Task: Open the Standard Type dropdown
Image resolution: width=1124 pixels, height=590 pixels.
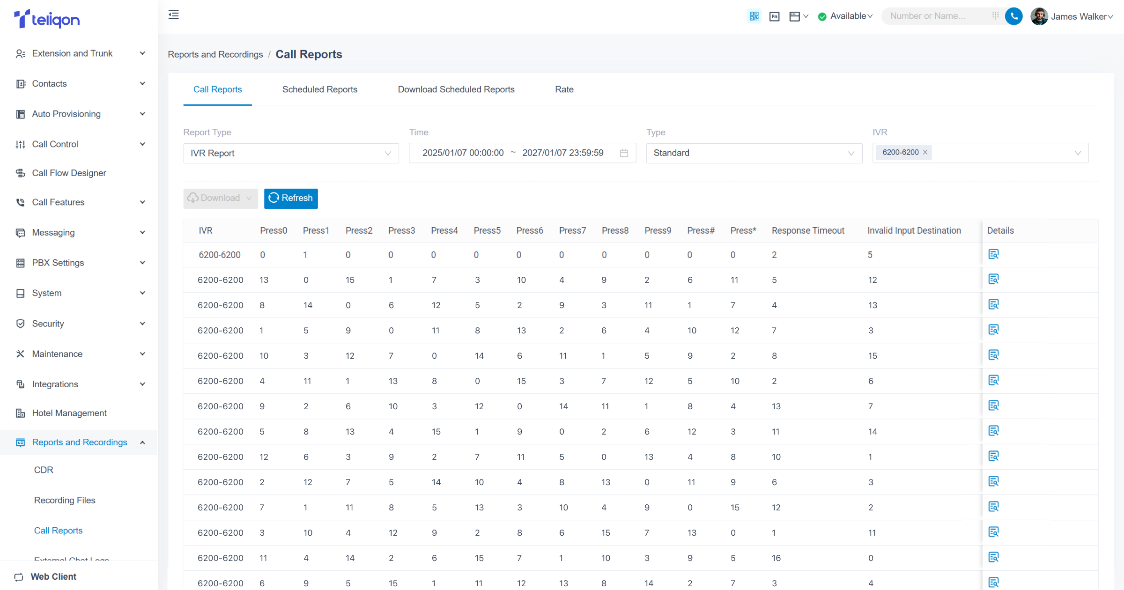Action: (754, 153)
